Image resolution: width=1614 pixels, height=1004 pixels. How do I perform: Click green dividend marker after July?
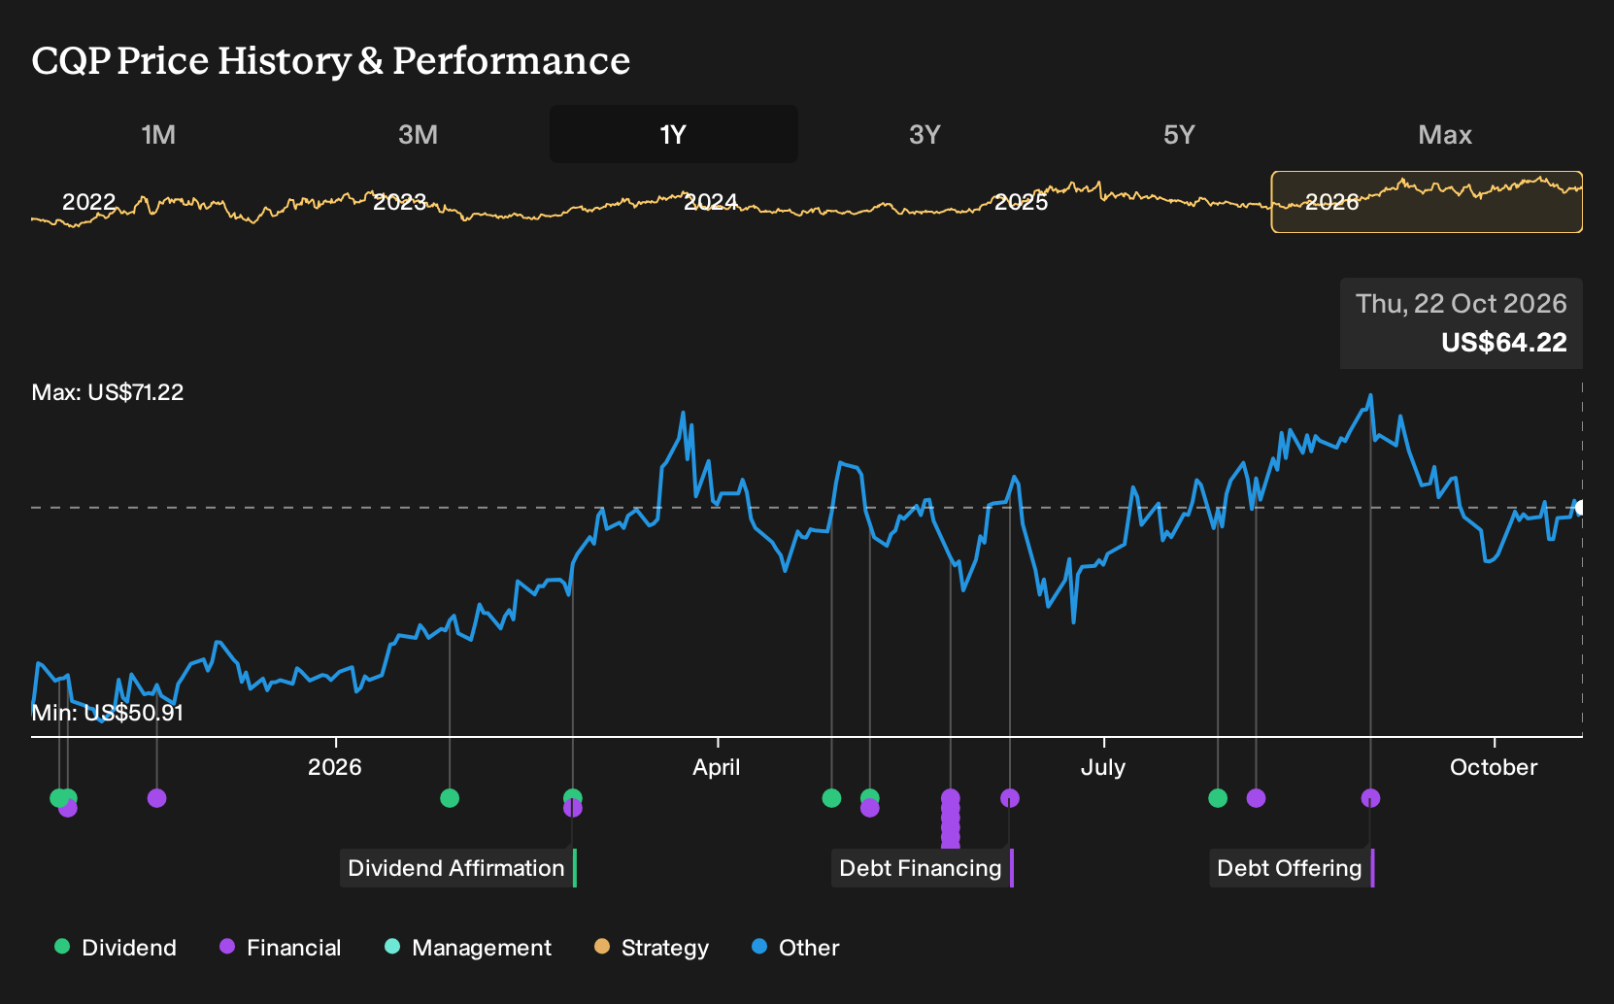(x=1218, y=798)
